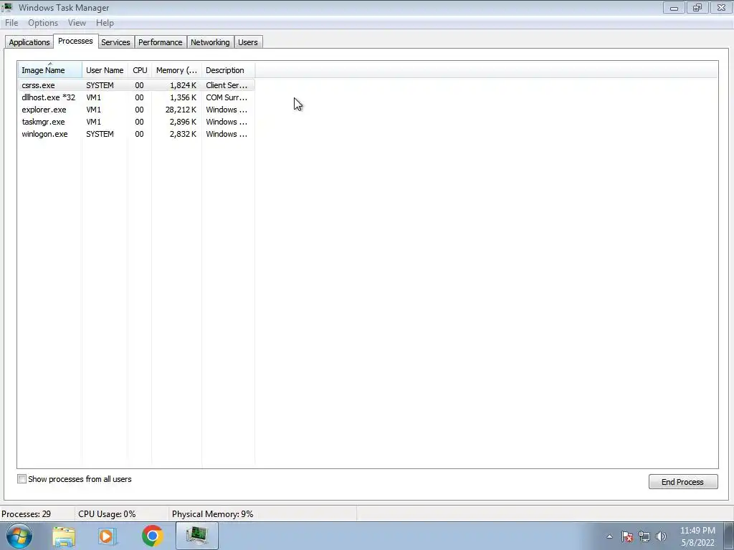The image size is (734, 550).
Task: Sort by Memory column header
Action: [176, 70]
